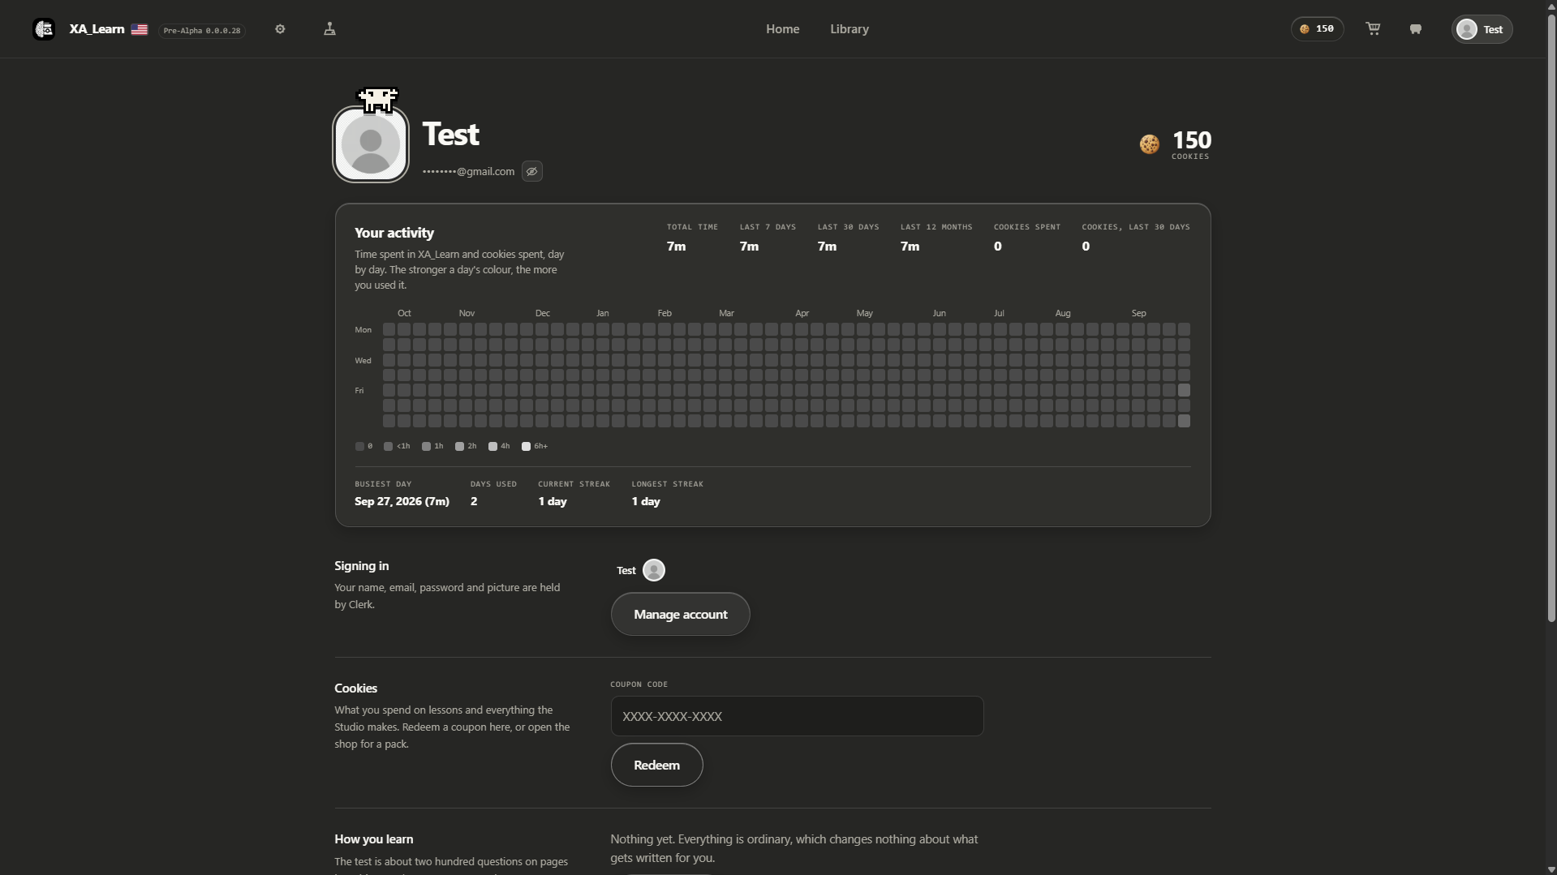The image size is (1557, 875).
Task: Open settings via the gear icon
Action: click(x=280, y=29)
